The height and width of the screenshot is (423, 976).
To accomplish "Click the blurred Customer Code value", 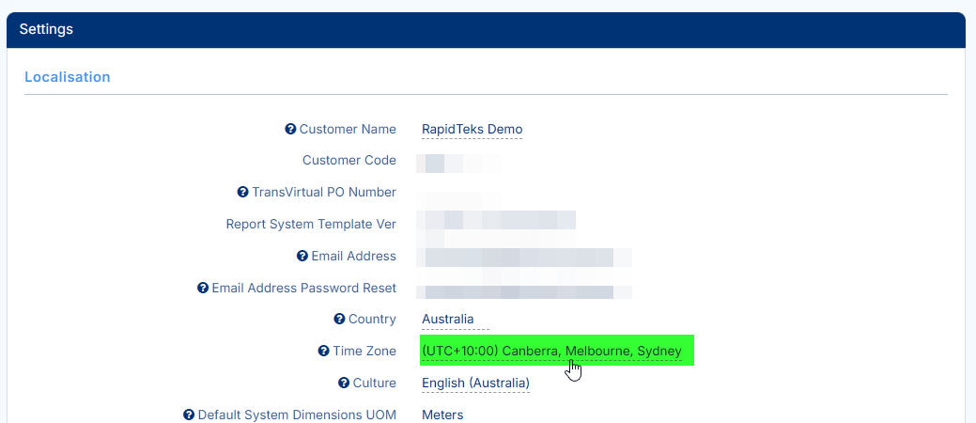I will tap(458, 162).
